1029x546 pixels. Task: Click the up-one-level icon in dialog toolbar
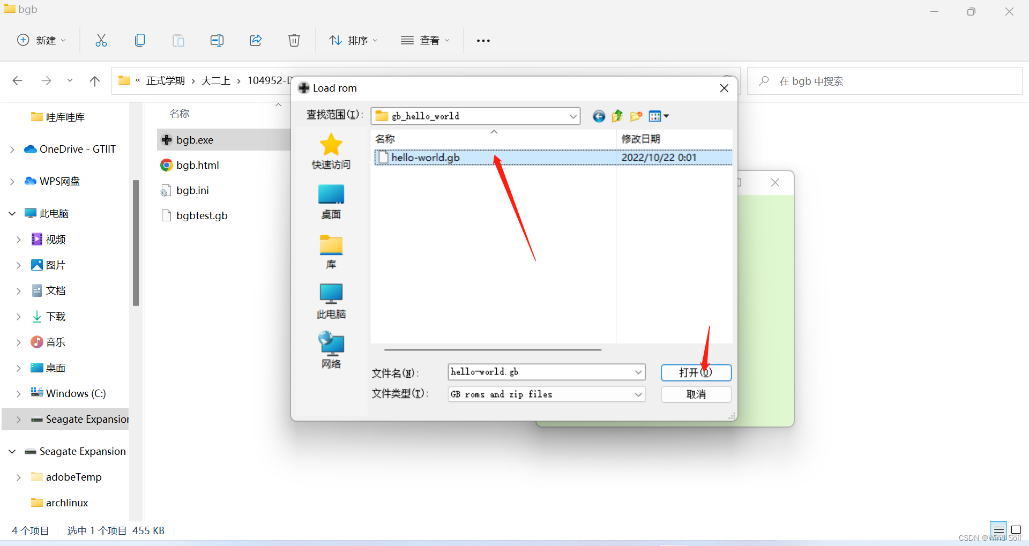[617, 116]
